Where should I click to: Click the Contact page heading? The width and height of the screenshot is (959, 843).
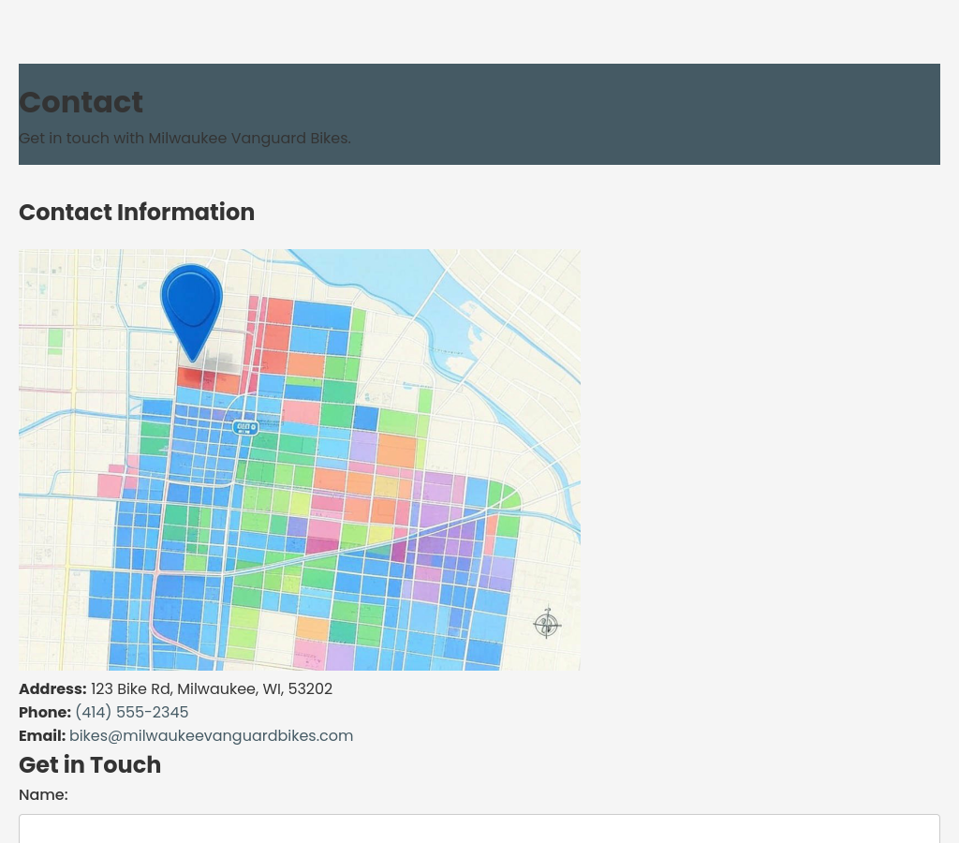coord(81,102)
